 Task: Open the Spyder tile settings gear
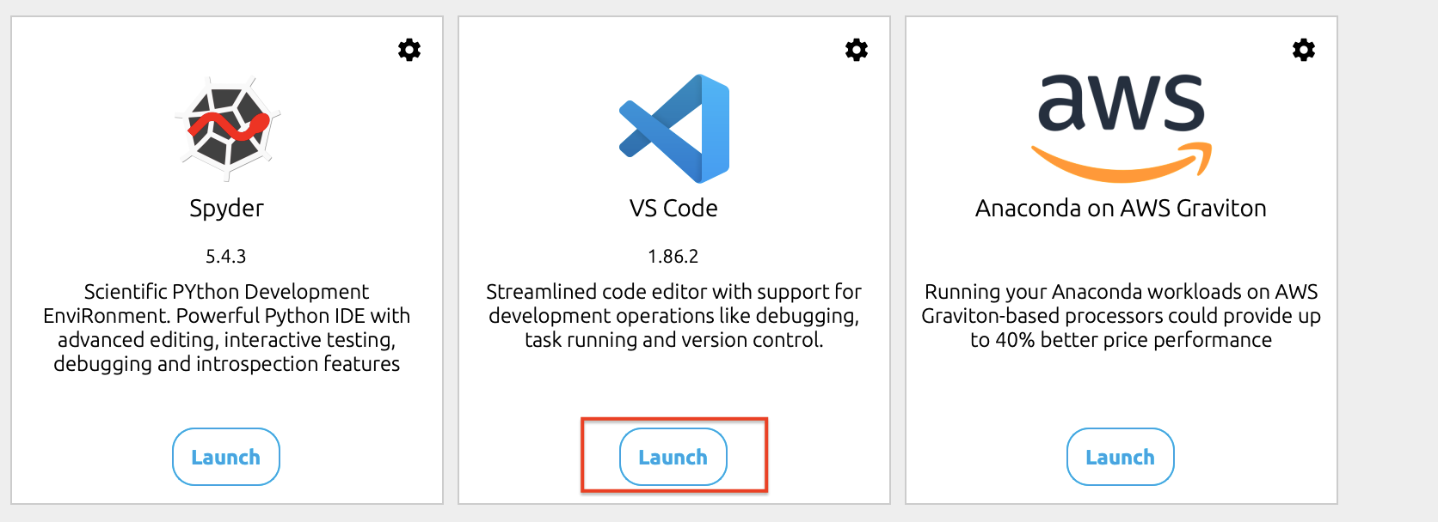pyautogui.click(x=409, y=50)
